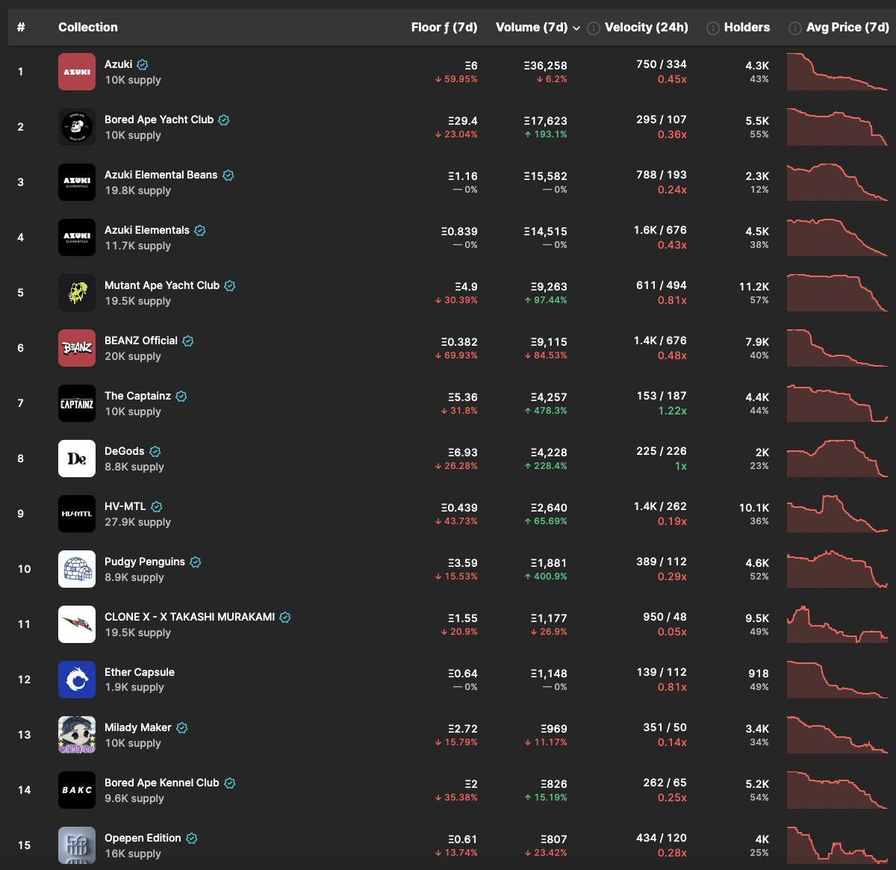This screenshot has height=870, width=896.
Task: Click the Pudgy Penguins igloo logo
Action: pyautogui.click(x=77, y=569)
